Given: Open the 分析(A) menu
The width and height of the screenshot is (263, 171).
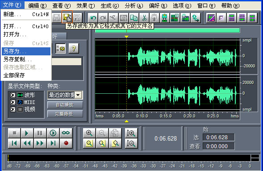Looking at the screenshot, I should tap(134, 6).
